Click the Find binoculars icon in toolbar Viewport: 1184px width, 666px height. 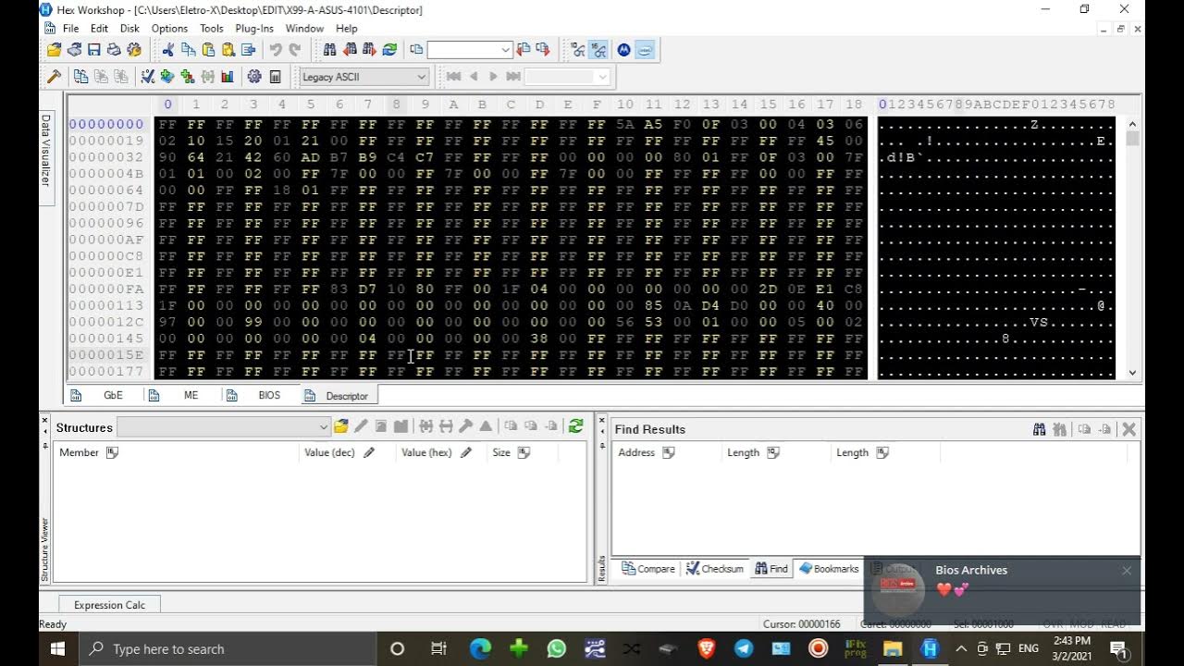click(329, 50)
